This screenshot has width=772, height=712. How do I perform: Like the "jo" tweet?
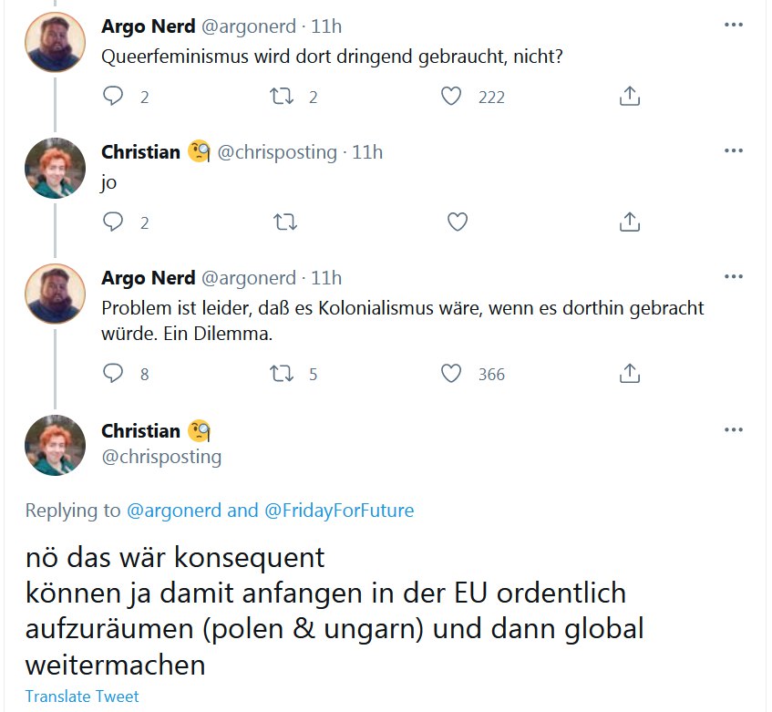point(458,222)
